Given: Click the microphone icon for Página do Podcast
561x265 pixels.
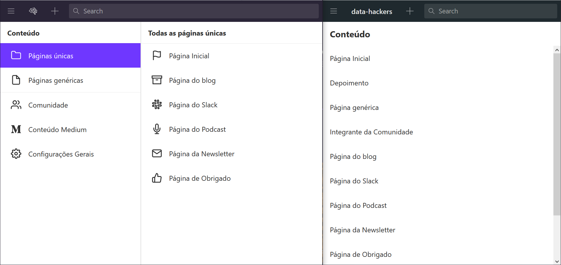Looking at the screenshot, I should pos(157,129).
